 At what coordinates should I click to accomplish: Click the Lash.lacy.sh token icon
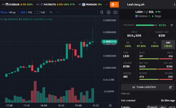click(x=123, y=5)
